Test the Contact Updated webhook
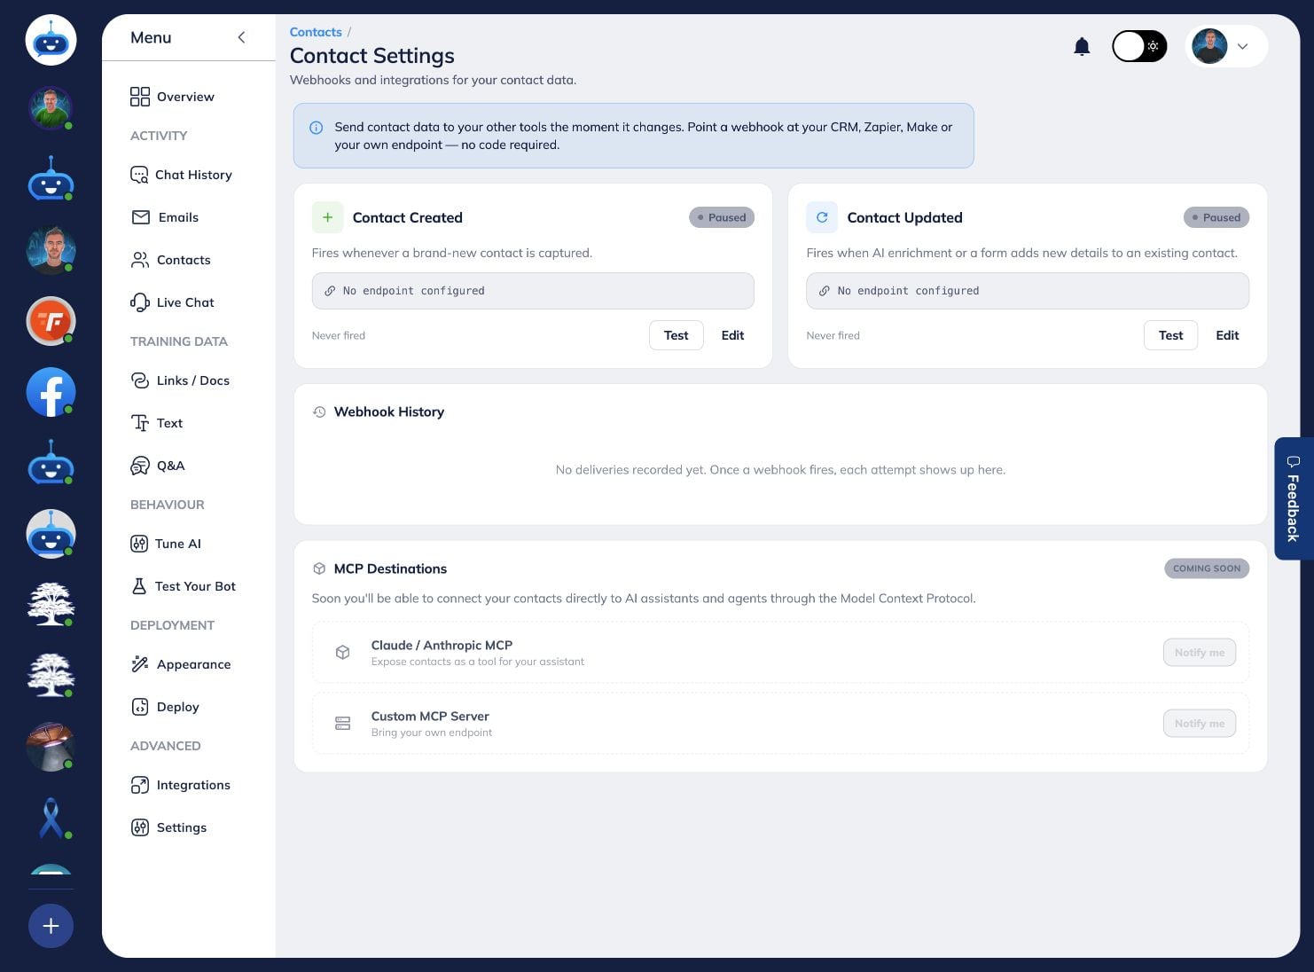 click(x=1171, y=335)
